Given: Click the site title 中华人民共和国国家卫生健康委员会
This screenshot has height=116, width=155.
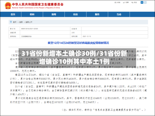Looking at the screenshot, I should coord(38,4).
